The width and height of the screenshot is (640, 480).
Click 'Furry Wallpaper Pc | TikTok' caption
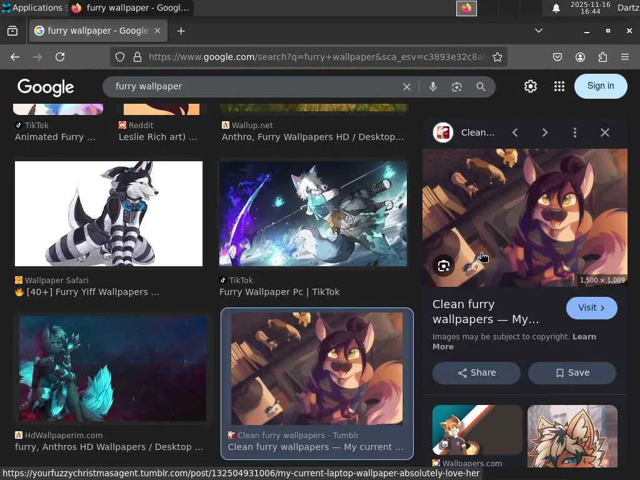click(x=279, y=292)
